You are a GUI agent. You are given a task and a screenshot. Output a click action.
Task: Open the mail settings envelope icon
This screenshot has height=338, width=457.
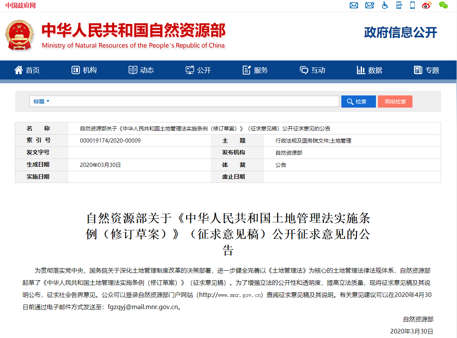[369, 5]
